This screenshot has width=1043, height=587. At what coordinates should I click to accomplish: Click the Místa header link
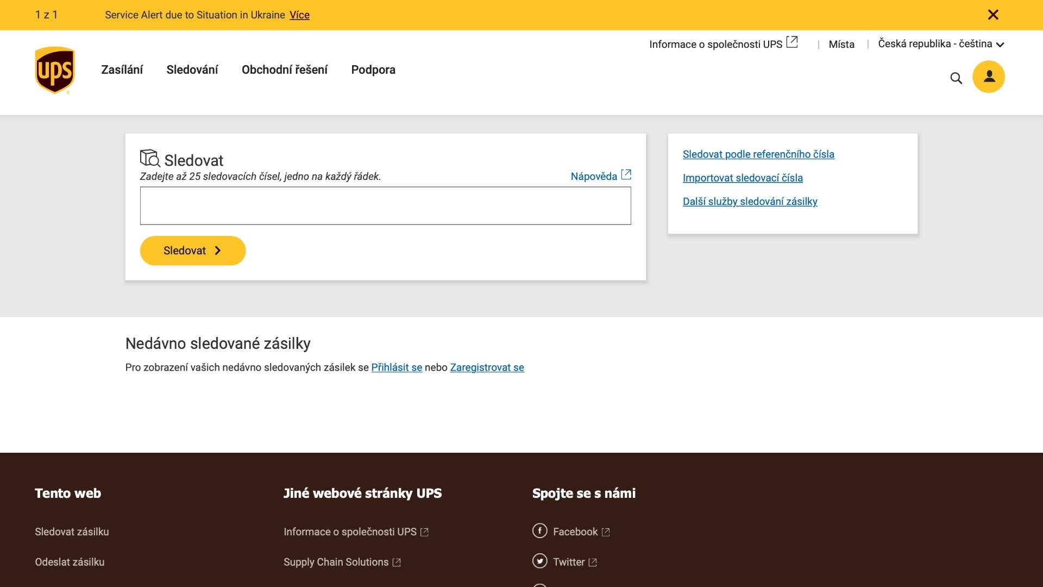pyautogui.click(x=841, y=45)
